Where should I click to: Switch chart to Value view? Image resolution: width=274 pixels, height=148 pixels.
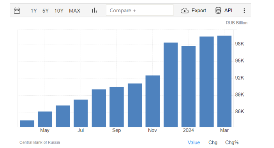194,142
